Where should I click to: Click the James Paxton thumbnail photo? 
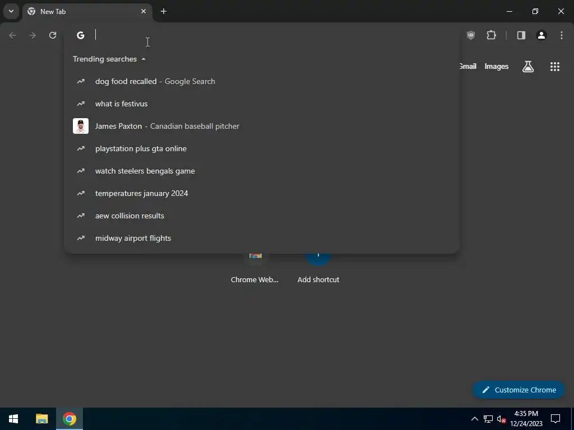pyautogui.click(x=81, y=126)
